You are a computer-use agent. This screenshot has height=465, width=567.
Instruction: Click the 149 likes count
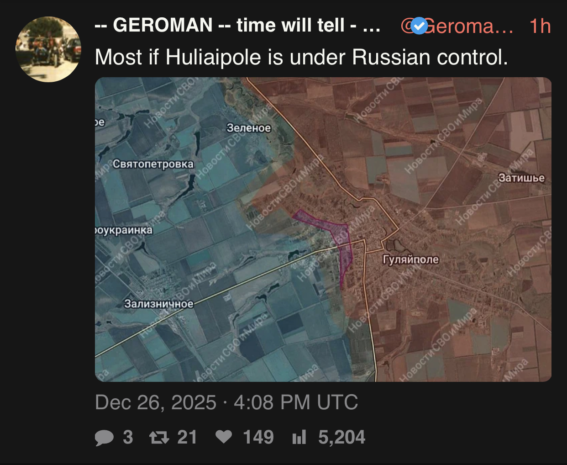258,438
